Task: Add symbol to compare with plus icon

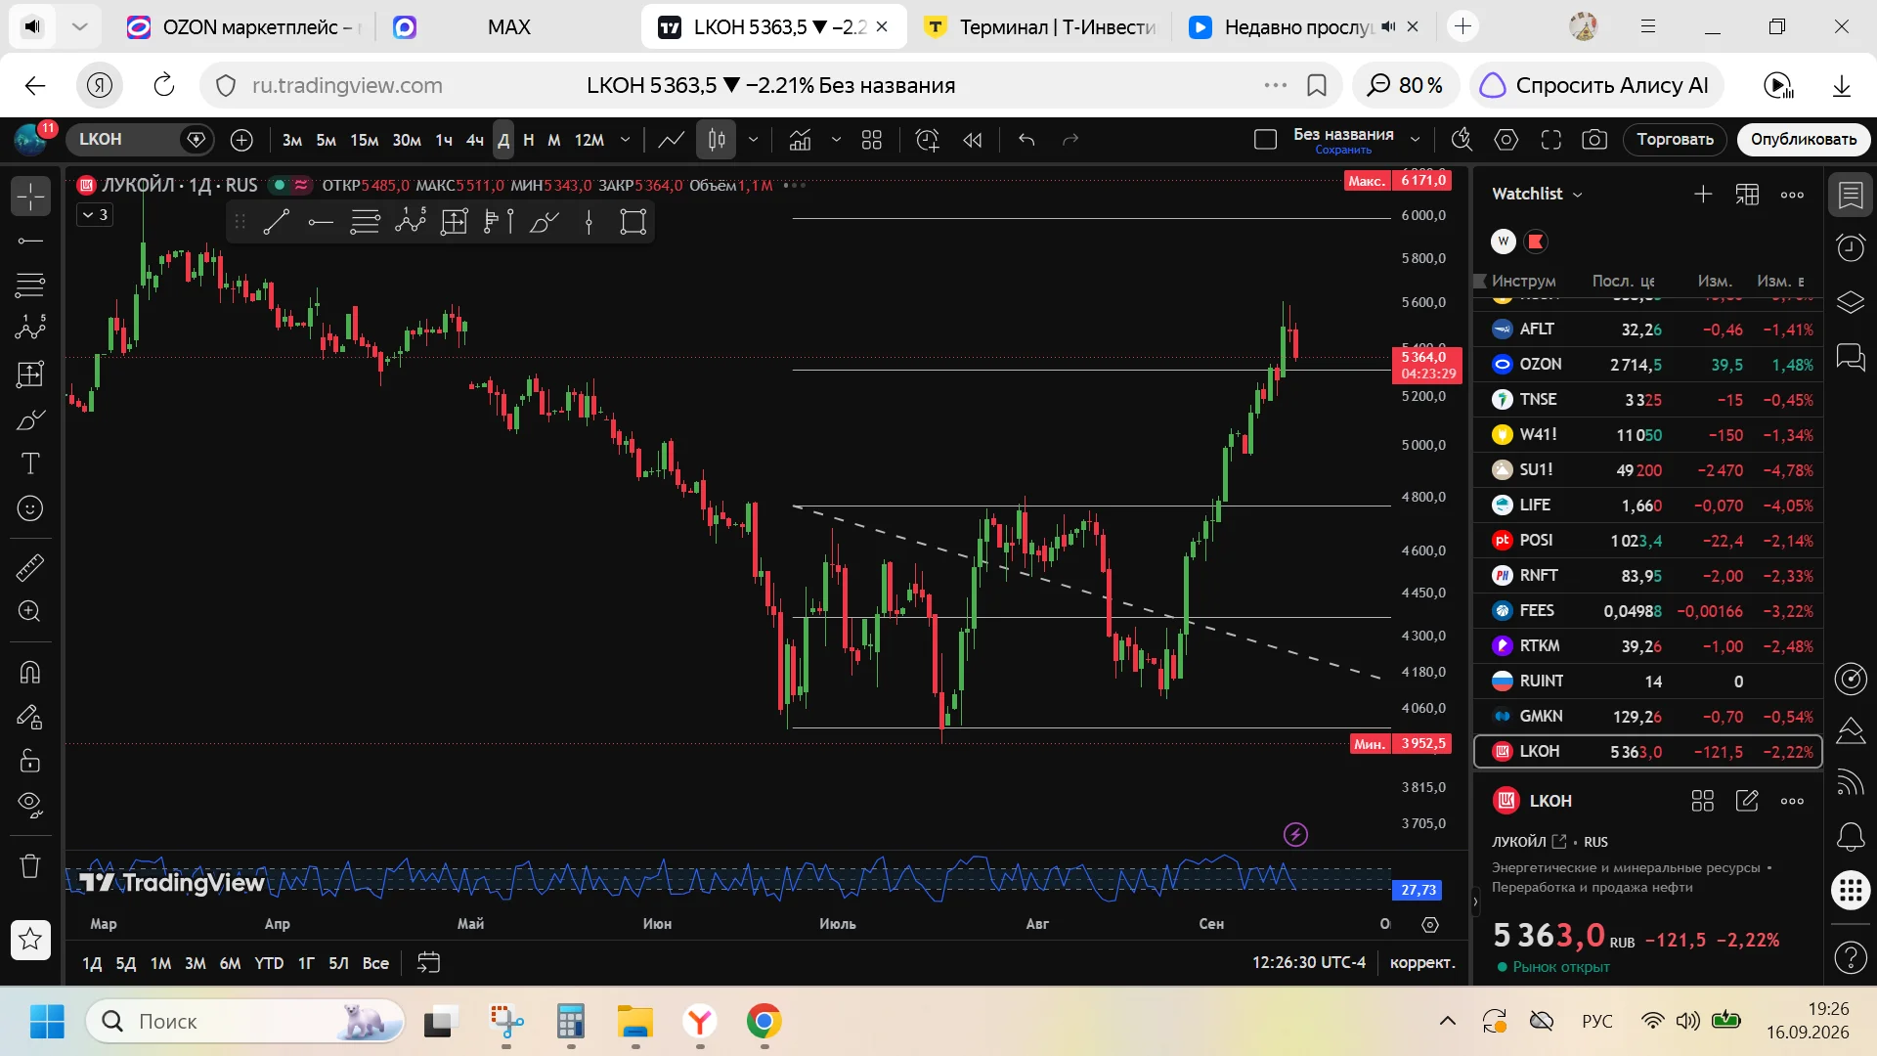Action: click(x=241, y=140)
